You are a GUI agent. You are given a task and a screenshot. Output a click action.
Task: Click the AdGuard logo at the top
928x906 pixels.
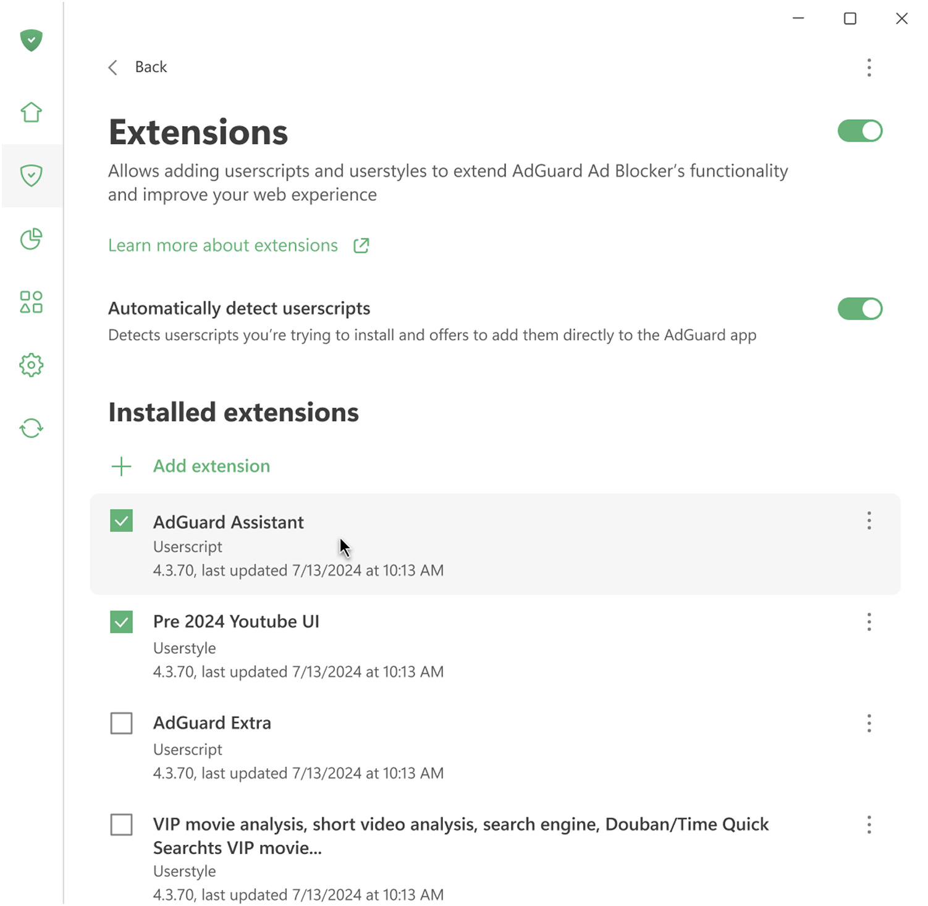coord(31,40)
